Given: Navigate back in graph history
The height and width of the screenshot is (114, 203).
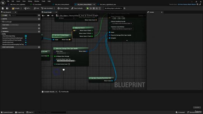Looking at the screenshot, I should coord(48,16).
